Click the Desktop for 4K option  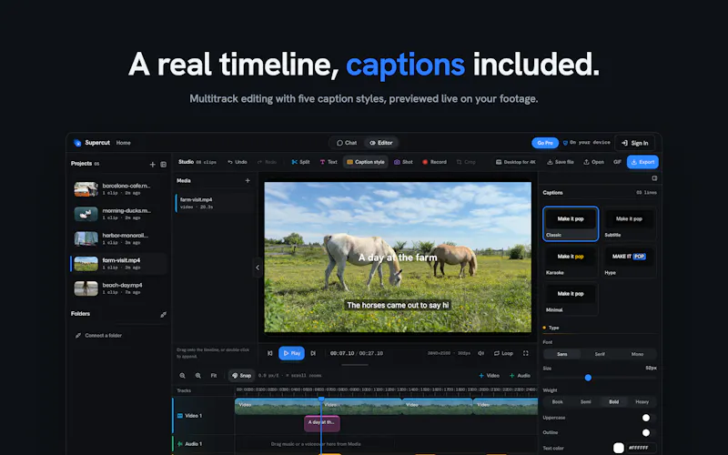[x=516, y=162]
